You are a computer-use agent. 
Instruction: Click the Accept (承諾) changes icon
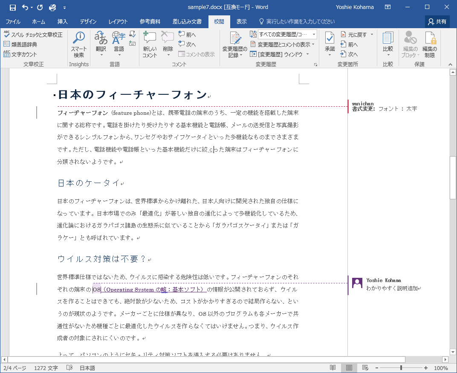click(330, 39)
